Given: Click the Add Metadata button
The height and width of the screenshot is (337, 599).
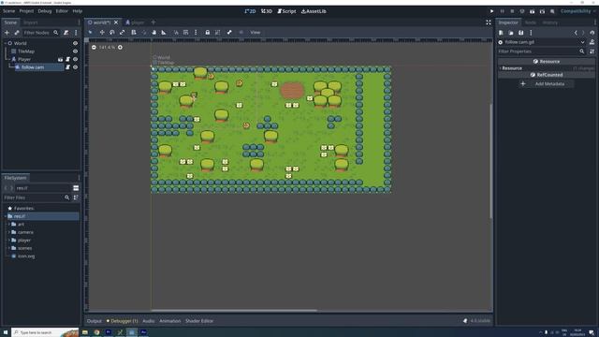Looking at the screenshot, I should pyautogui.click(x=547, y=83).
